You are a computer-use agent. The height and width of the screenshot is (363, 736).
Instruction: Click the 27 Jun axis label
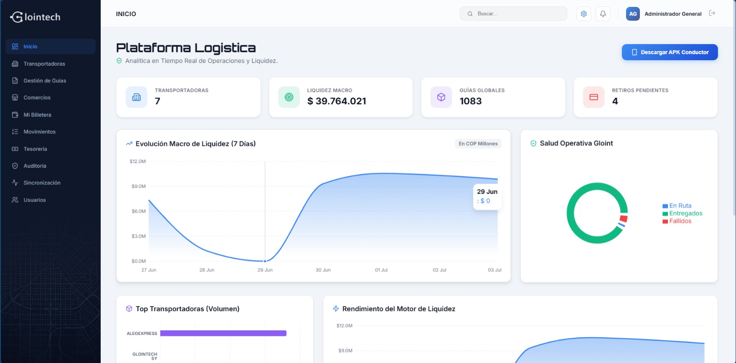(149, 270)
